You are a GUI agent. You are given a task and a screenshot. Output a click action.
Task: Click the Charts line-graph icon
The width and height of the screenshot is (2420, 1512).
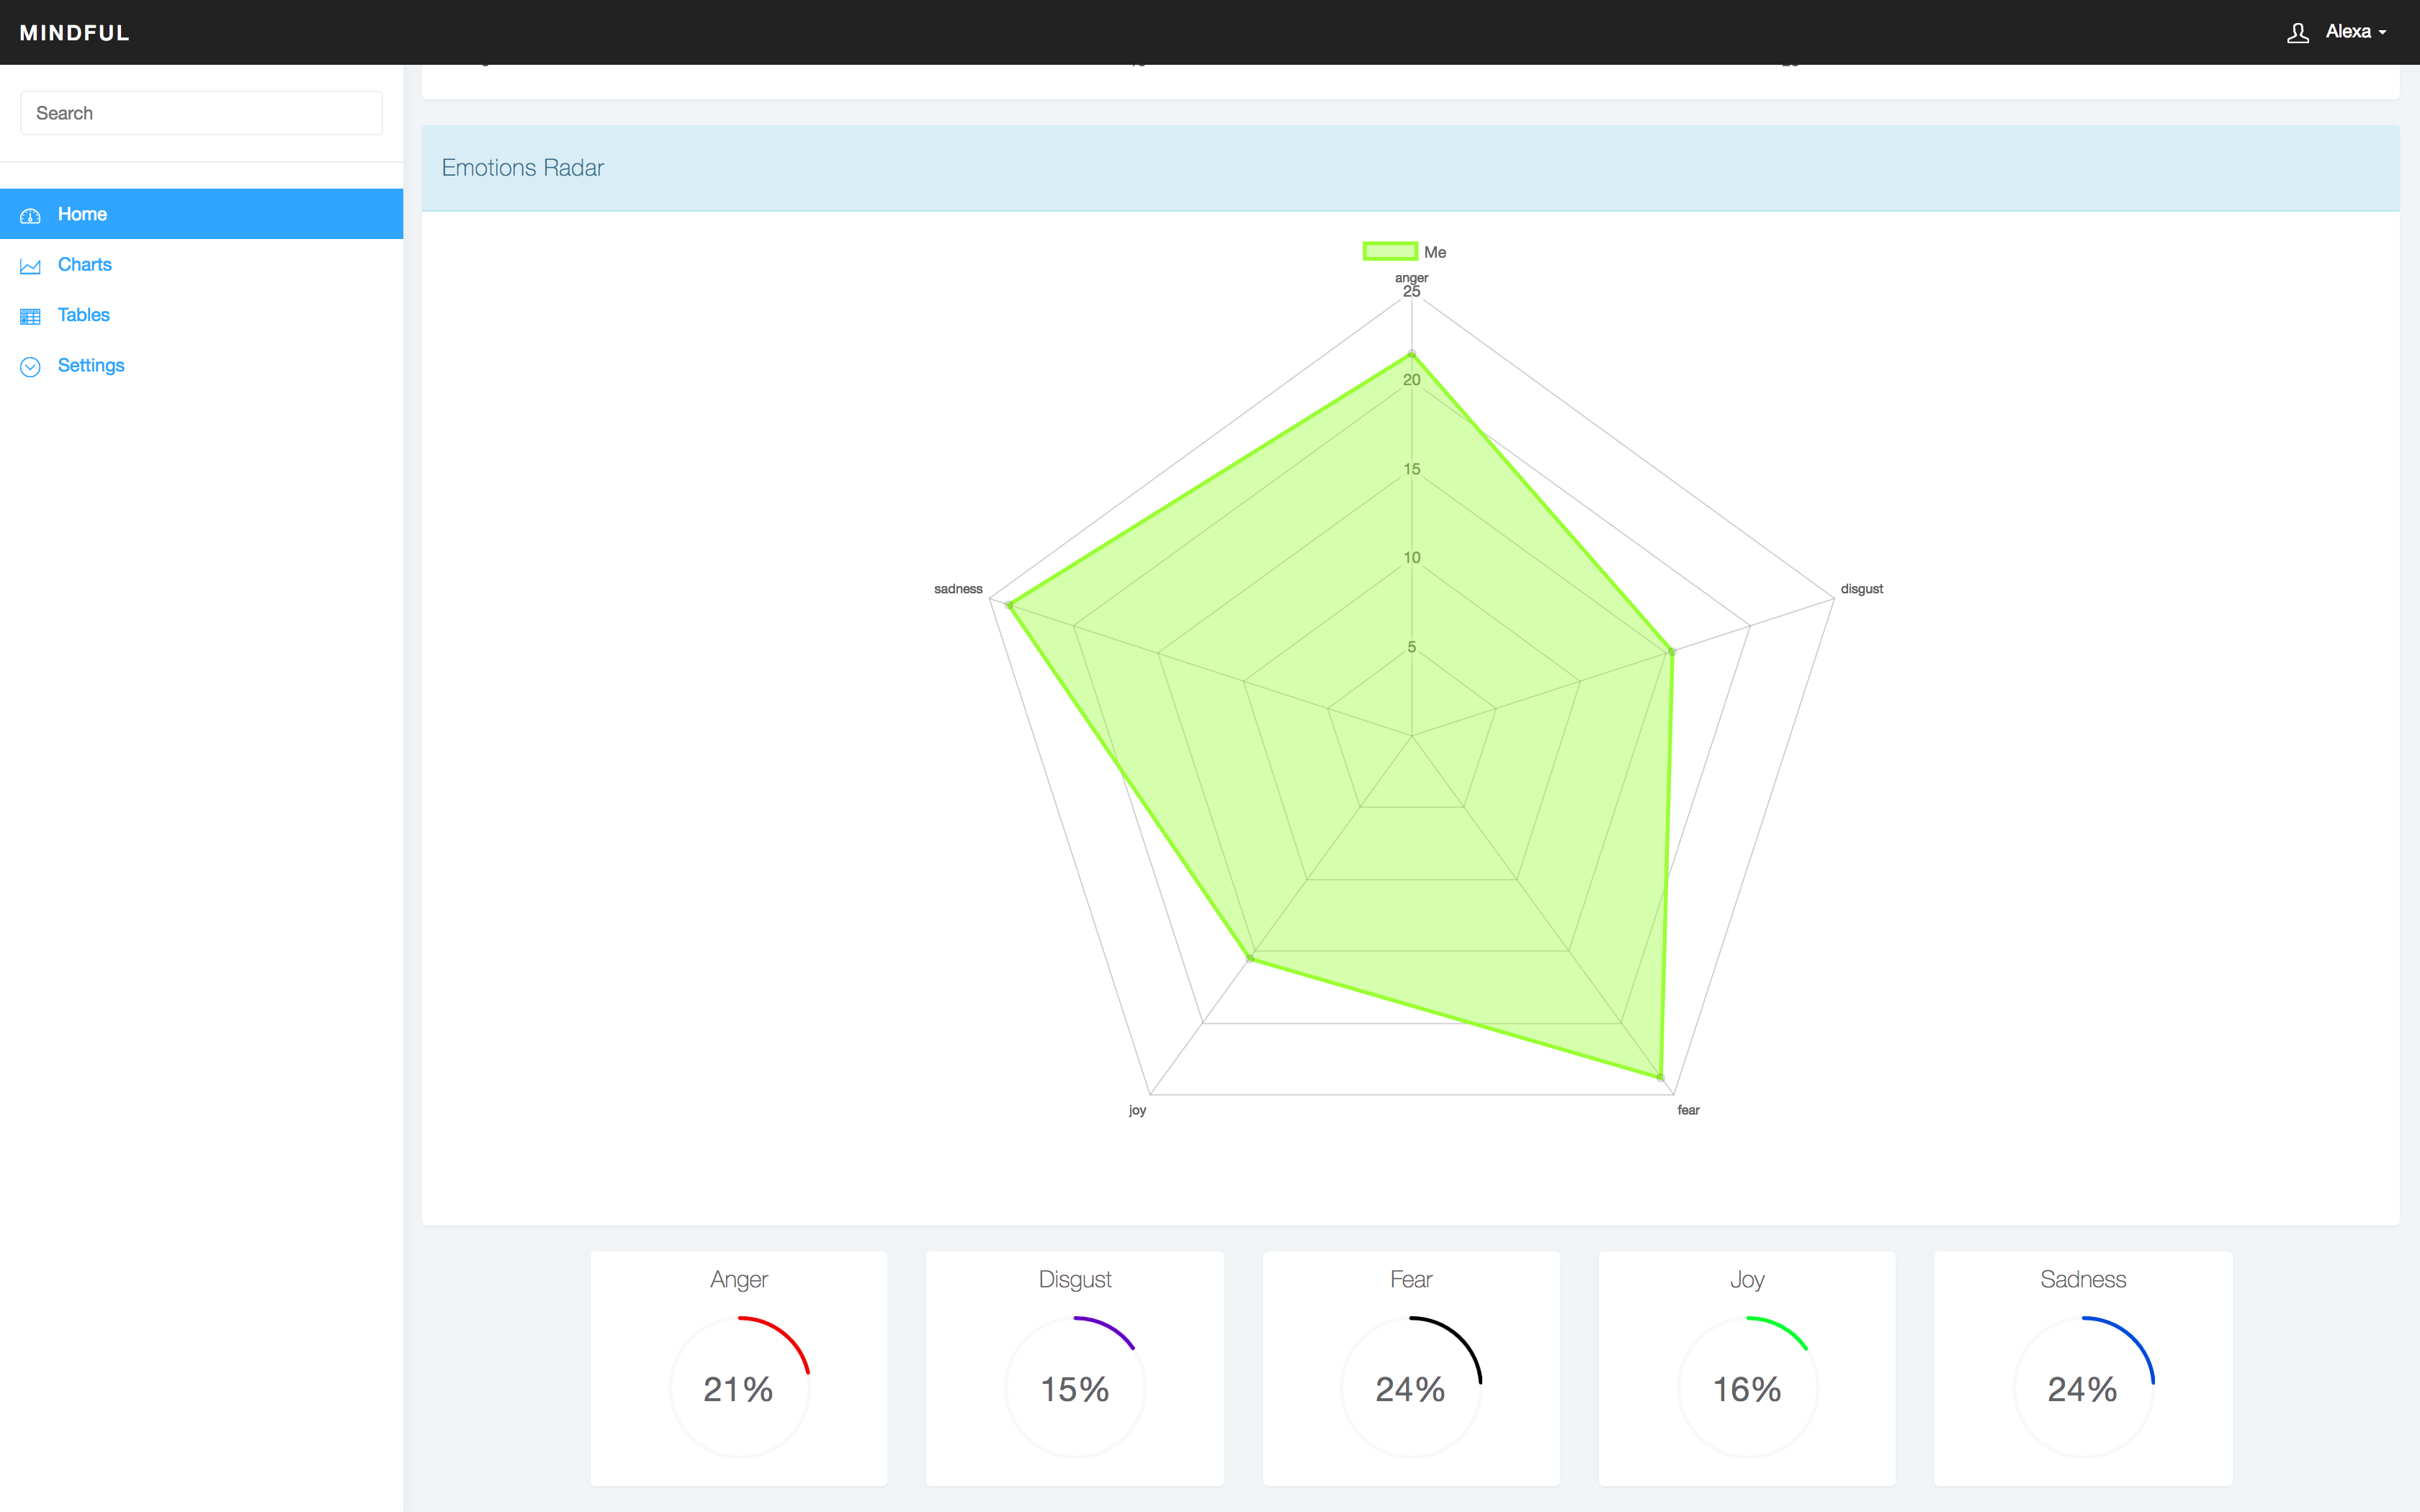coord(30,266)
